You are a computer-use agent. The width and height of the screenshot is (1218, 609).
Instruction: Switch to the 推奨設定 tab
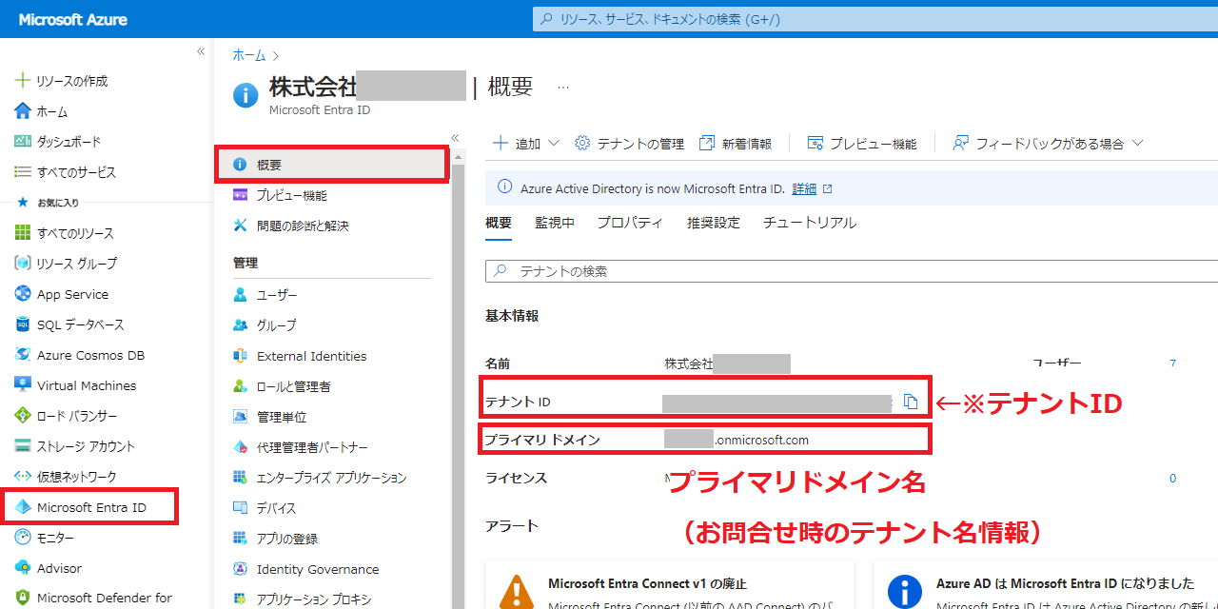[x=714, y=223]
